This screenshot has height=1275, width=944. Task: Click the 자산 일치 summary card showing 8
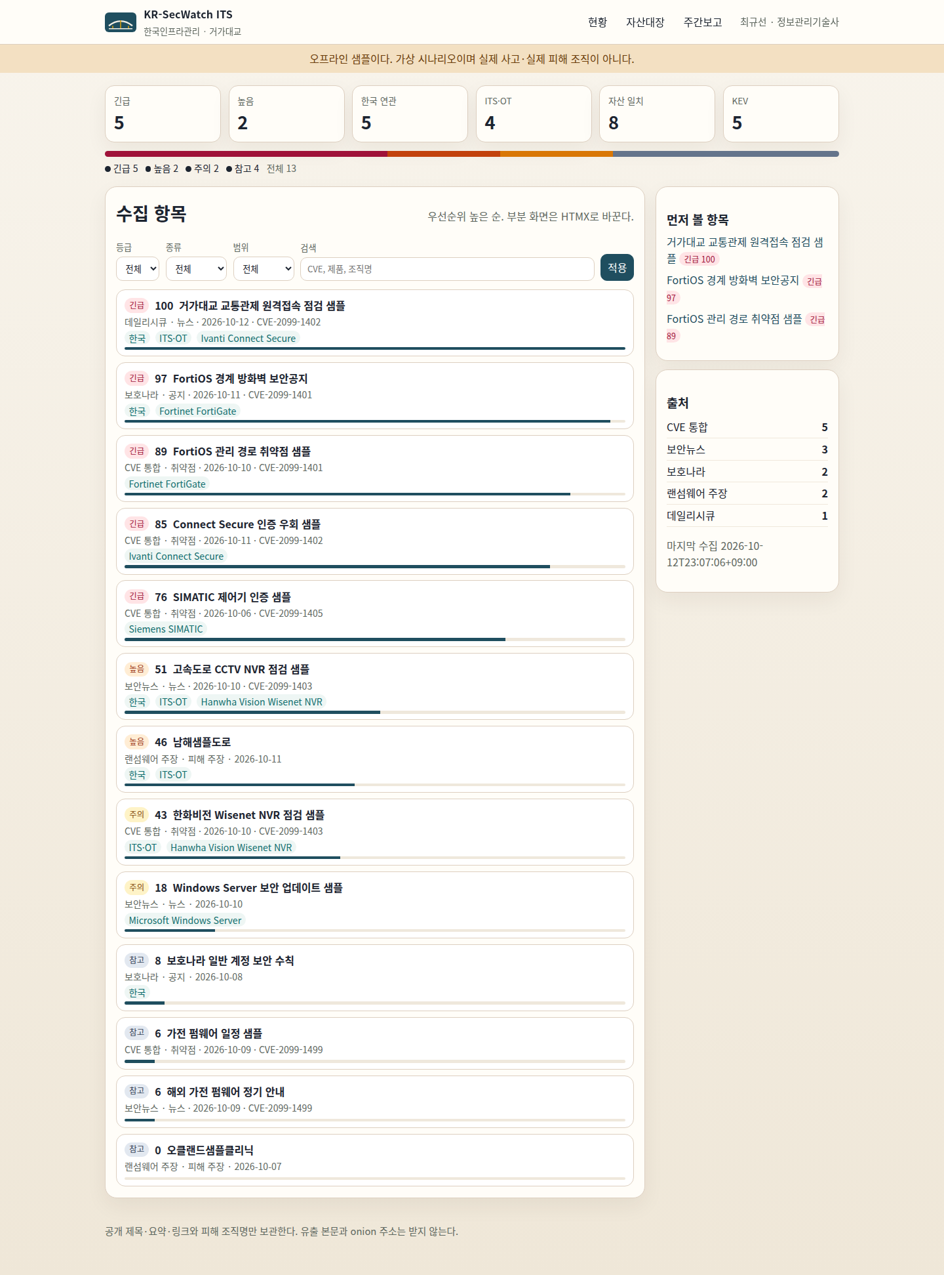click(657, 114)
